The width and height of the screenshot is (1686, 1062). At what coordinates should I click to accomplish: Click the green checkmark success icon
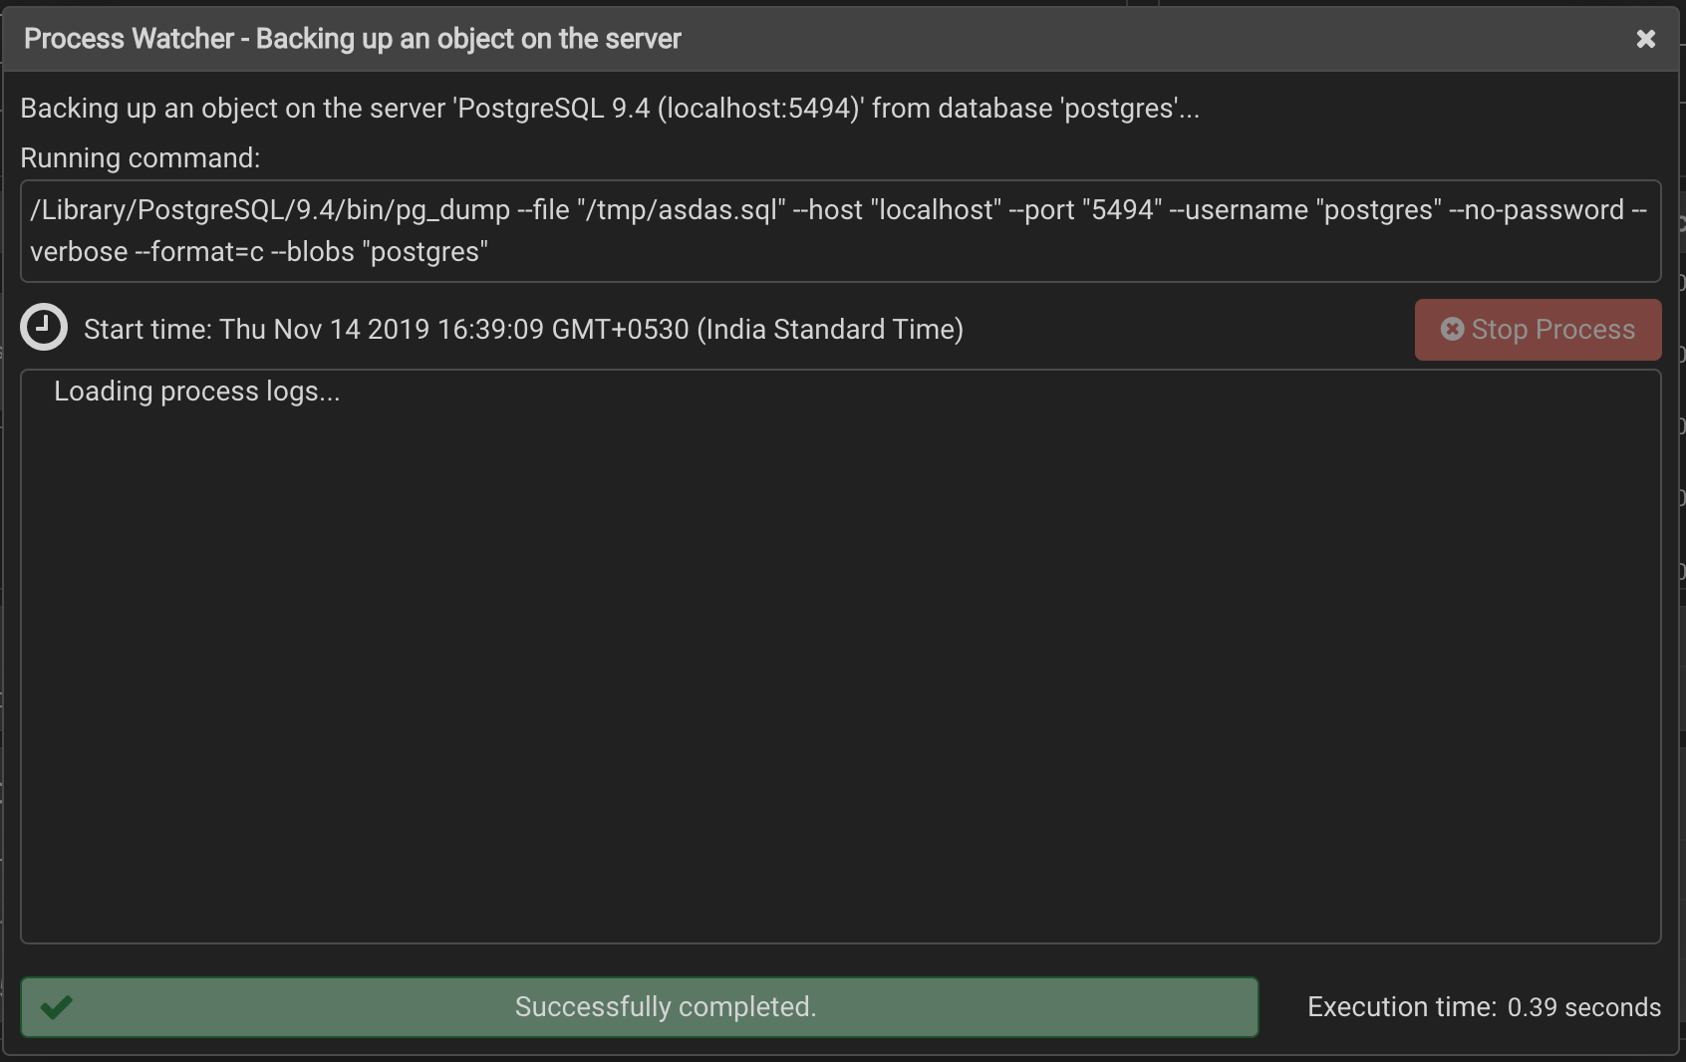57,1007
